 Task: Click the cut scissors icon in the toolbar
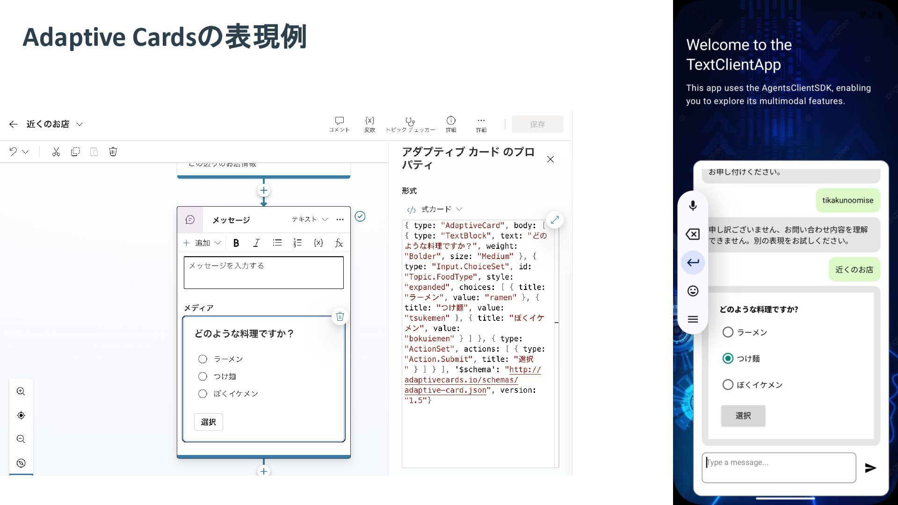pyautogui.click(x=56, y=151)
